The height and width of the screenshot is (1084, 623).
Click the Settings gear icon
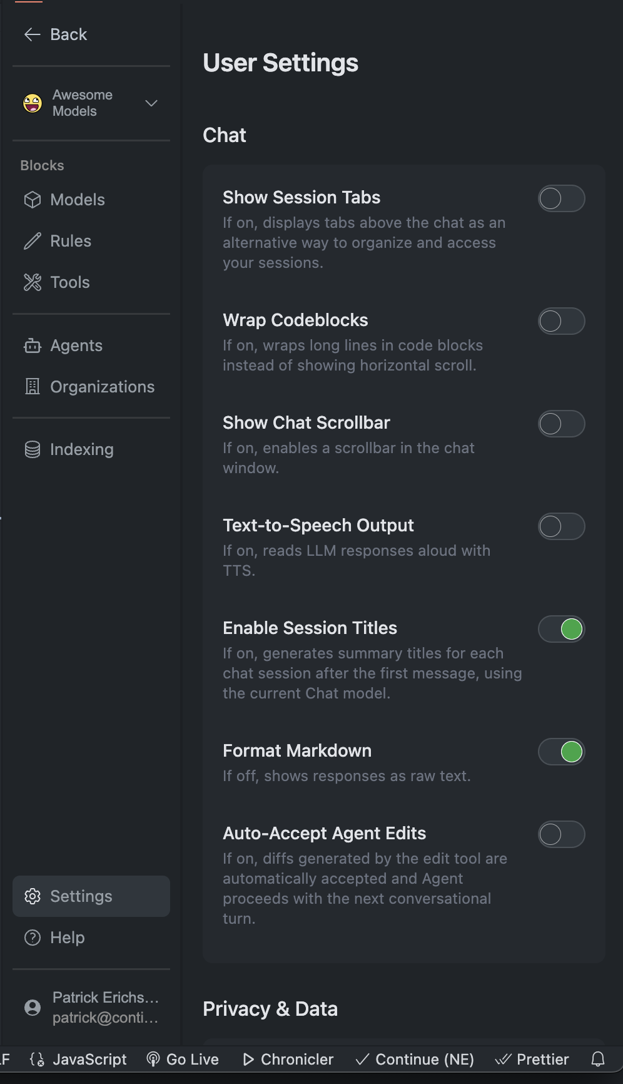pyautogui.click(x=33, y=896)
